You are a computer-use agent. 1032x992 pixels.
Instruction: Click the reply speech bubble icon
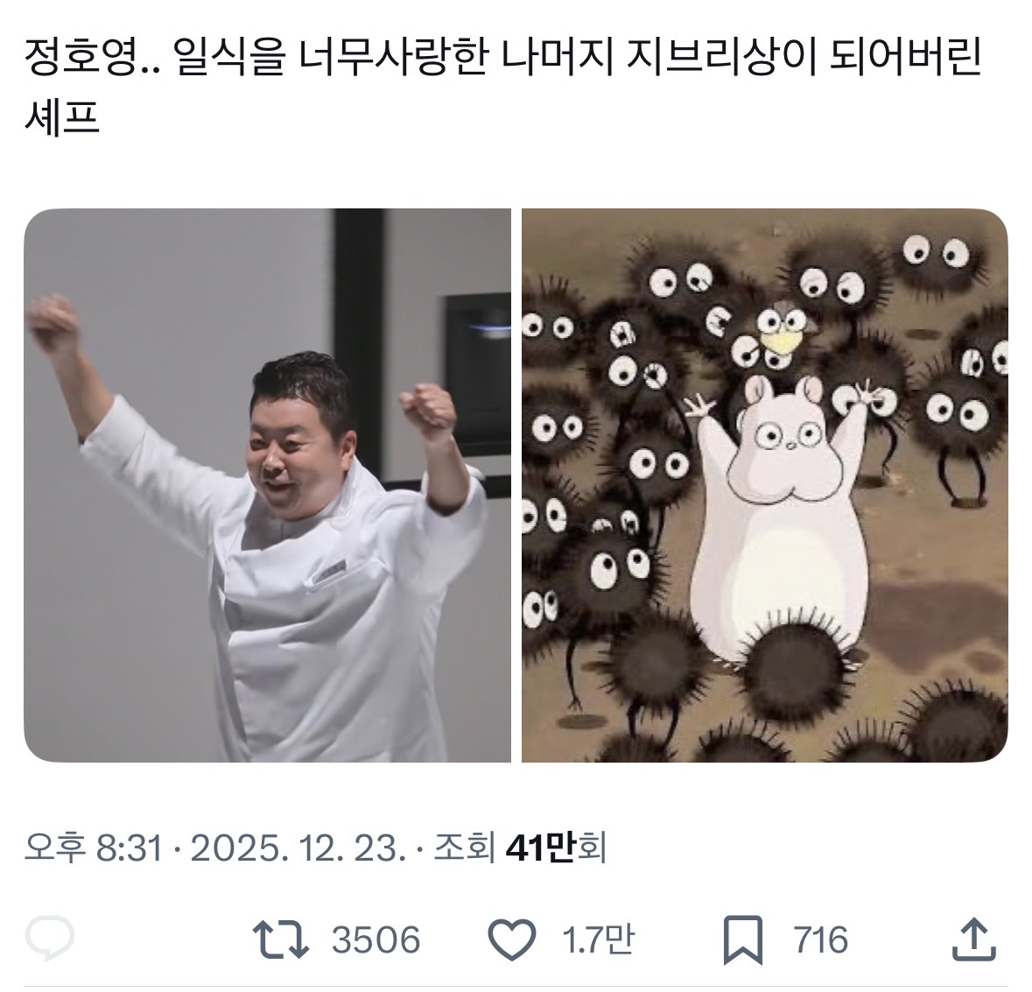[x=49, y=937]
